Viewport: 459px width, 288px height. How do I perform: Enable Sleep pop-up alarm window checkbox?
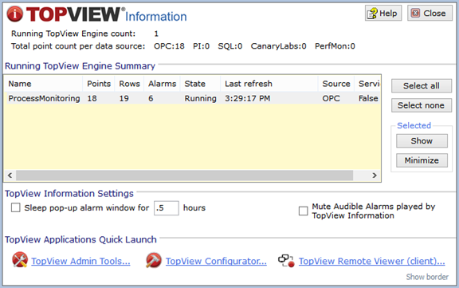coord(15,207)
